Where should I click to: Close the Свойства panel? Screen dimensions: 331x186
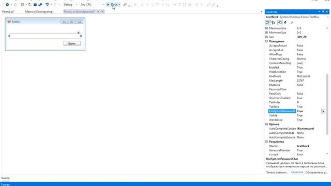click(327, 12)
